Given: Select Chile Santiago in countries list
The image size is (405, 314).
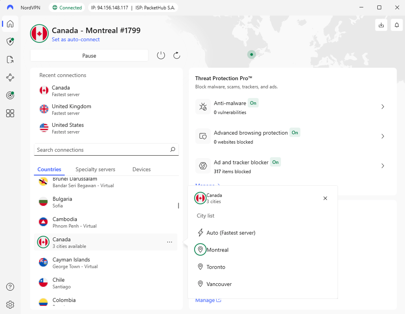Looking at the screenshot, I should point(106,283).
